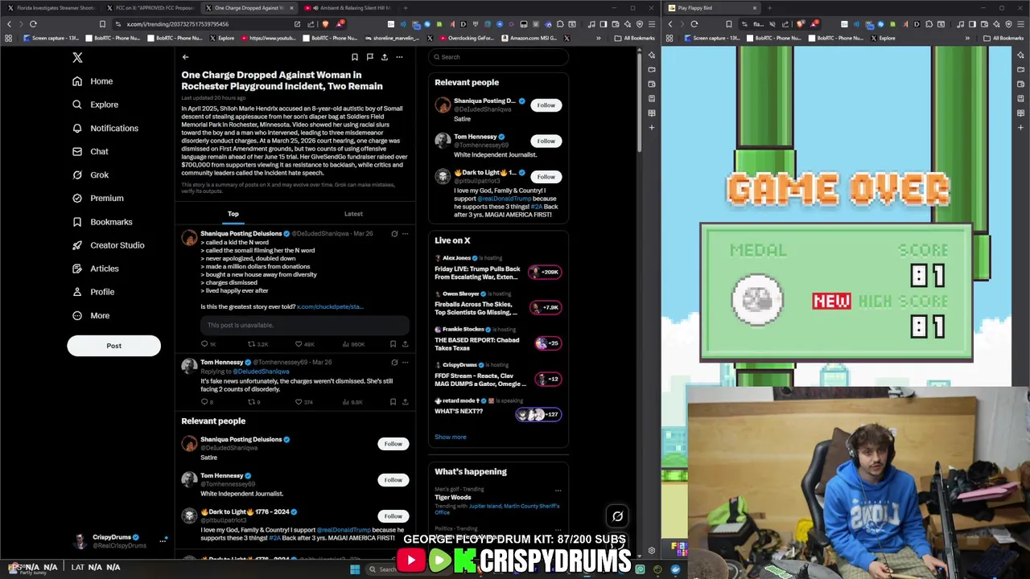The image size is (1030, 579).
Task: Bookmark the story with header bookmark icon
Action: (x=354, y=57)
